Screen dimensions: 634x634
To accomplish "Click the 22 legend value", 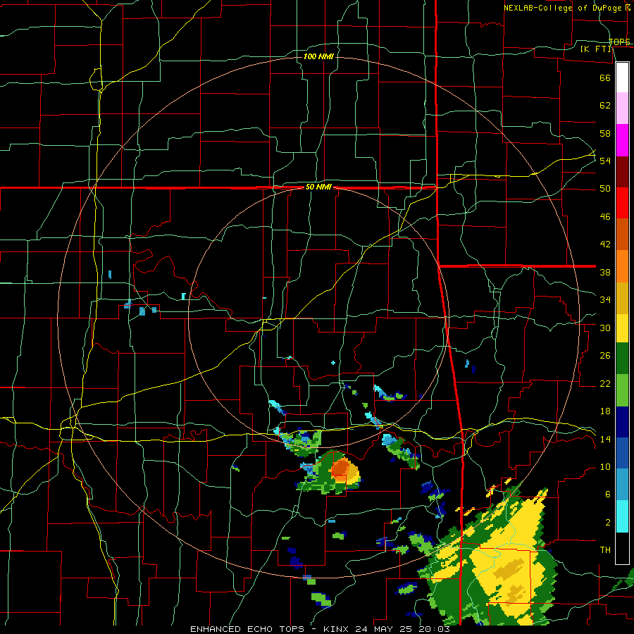I will point(605,384).
